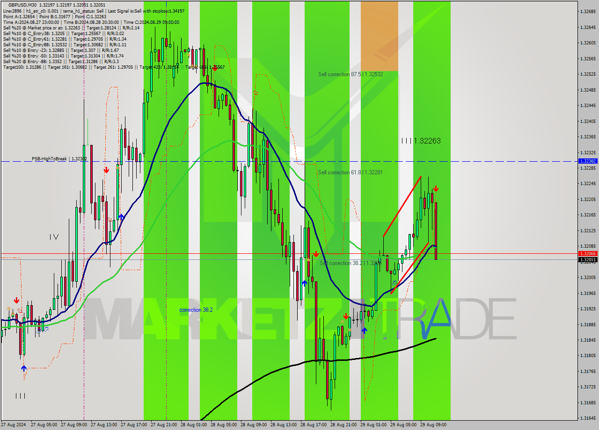The image size is (599, 430).
Task: Click red down arrow beside 'Sell correction 38.2' label
Action: point(316,254)
